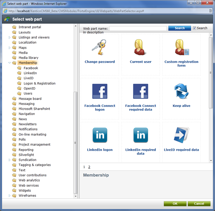Pick the Custom registration form icon

[x=182, y=47]
